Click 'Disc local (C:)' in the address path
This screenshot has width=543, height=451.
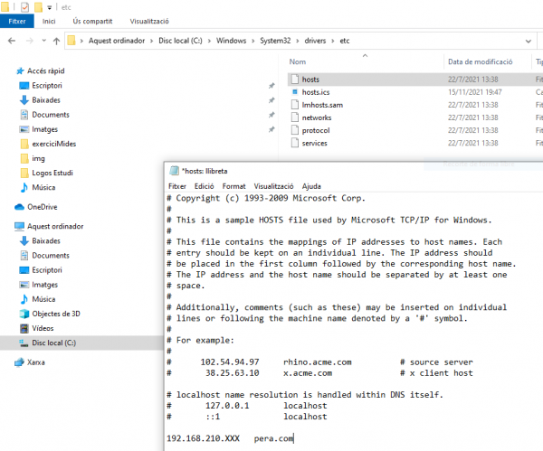coord(180,41)
